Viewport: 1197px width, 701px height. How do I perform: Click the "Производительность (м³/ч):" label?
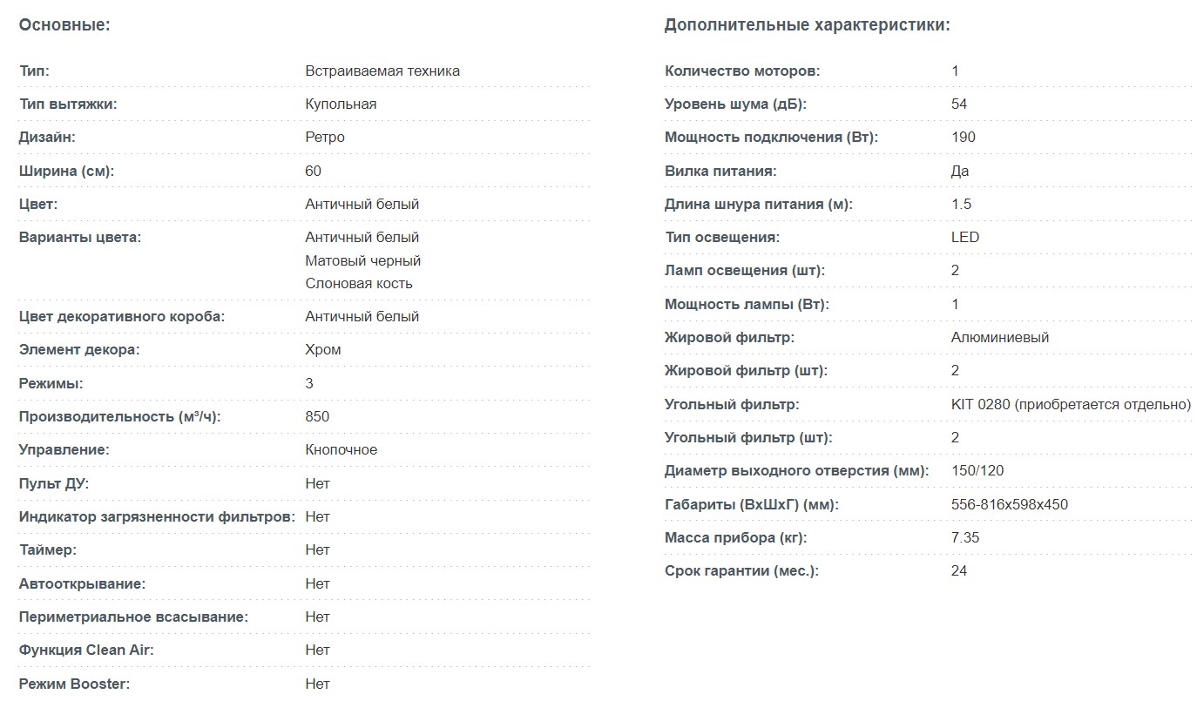click(120, 416)
